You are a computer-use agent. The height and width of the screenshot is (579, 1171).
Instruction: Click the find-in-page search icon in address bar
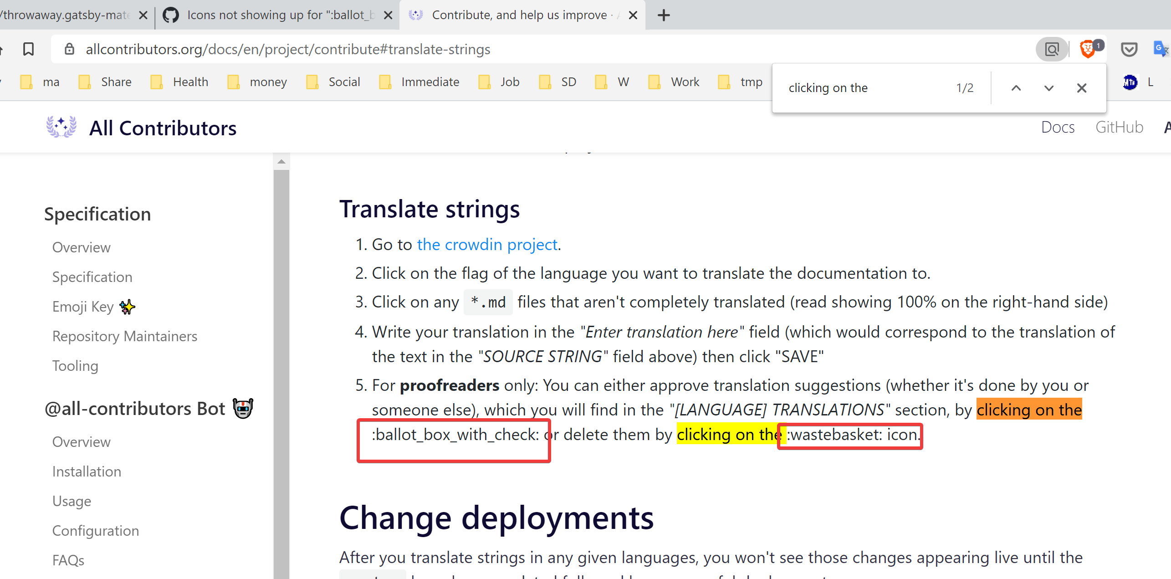click(x=1052, y=49)
